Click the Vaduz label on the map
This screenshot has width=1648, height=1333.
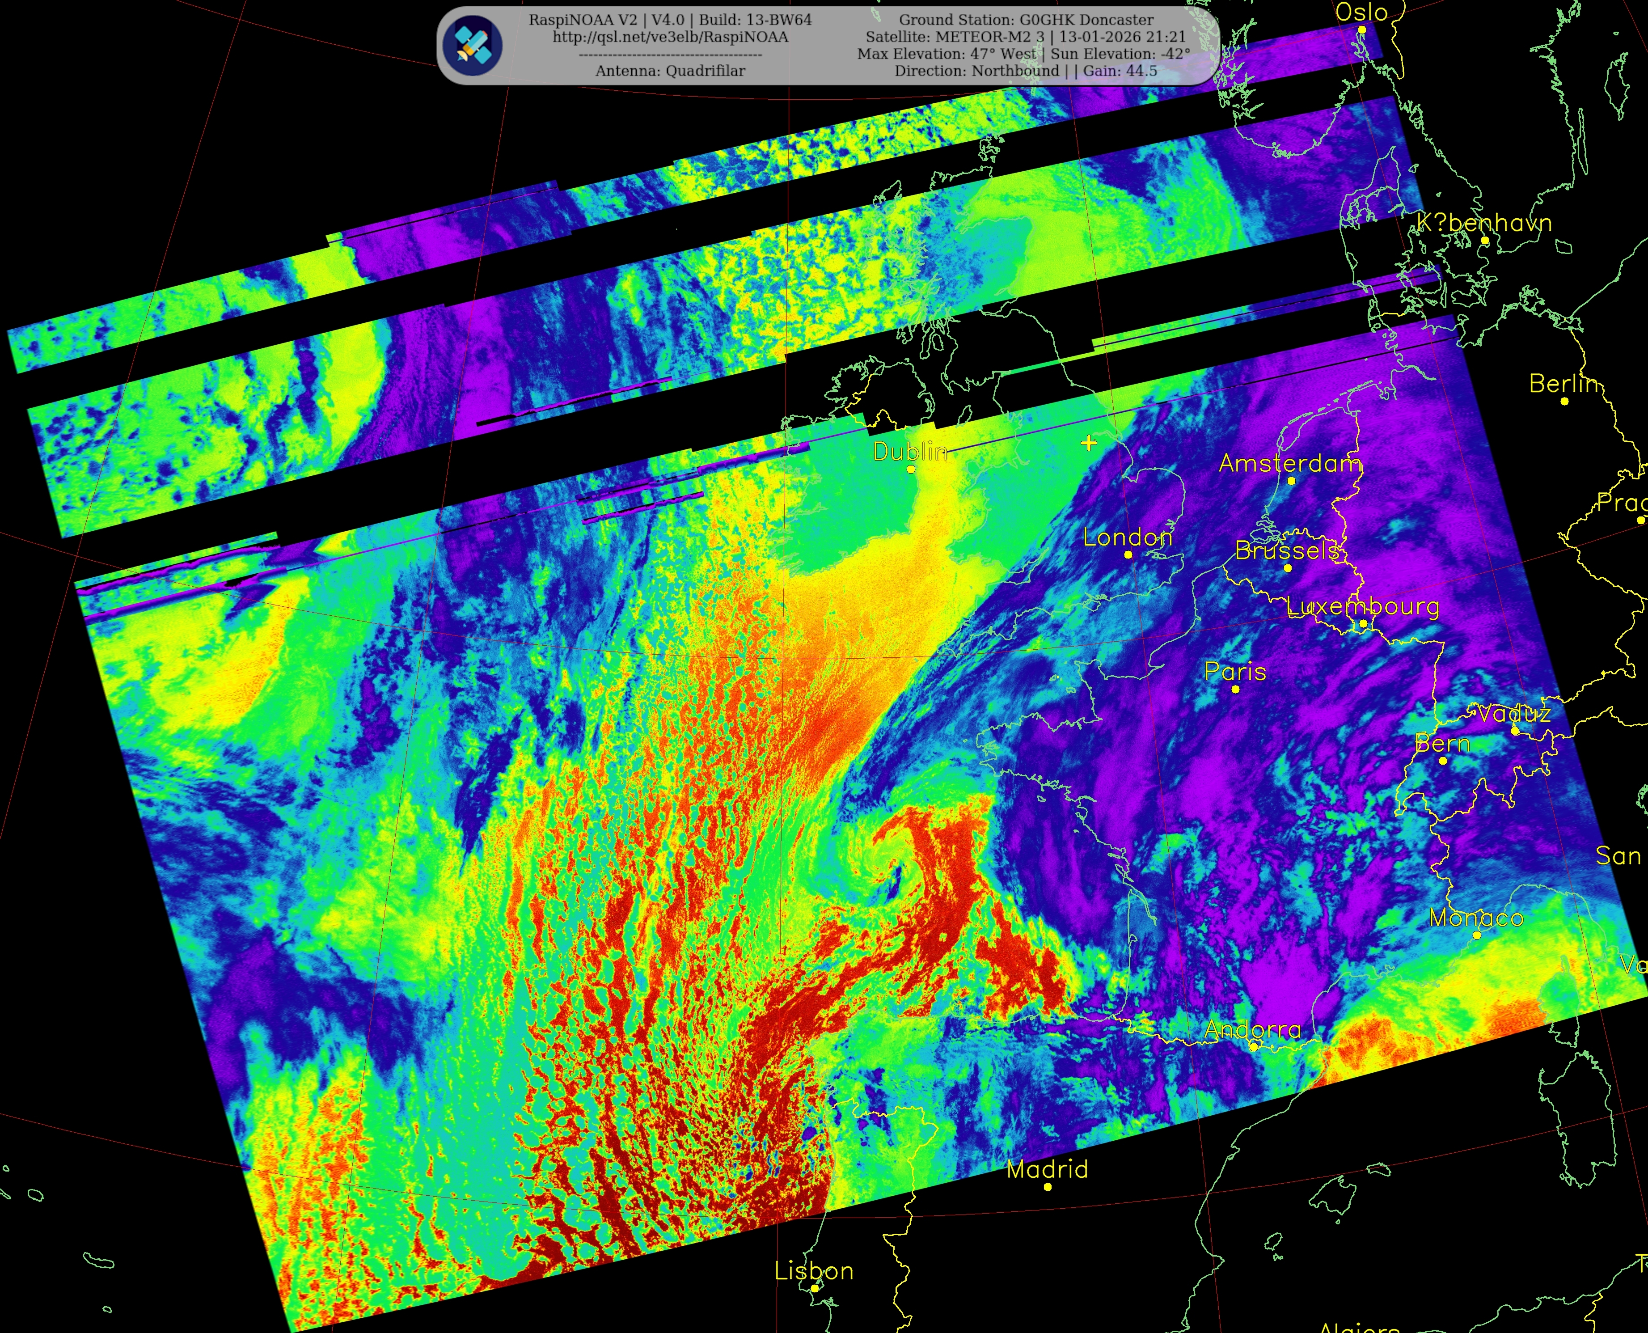1514,714
